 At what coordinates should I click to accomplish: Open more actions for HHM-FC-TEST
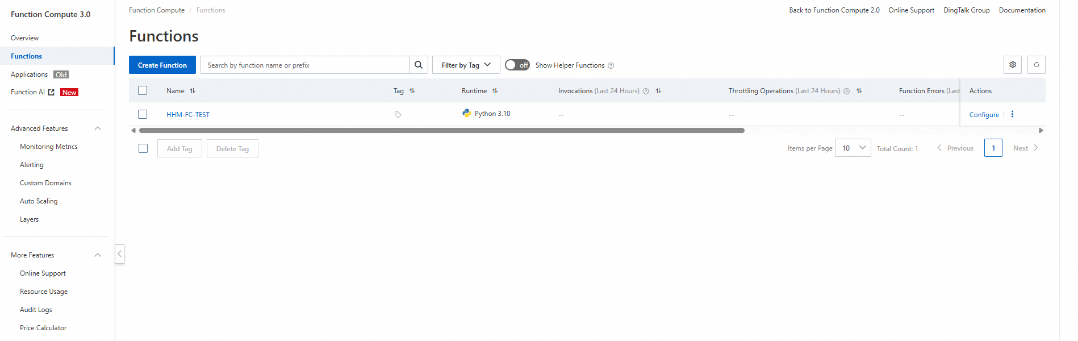tap(1012, 114)
